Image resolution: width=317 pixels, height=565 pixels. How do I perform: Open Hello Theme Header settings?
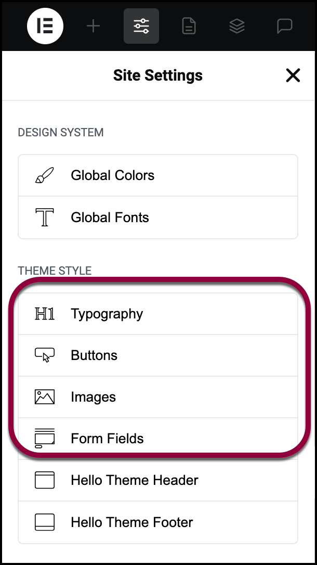tap(158, 480)
